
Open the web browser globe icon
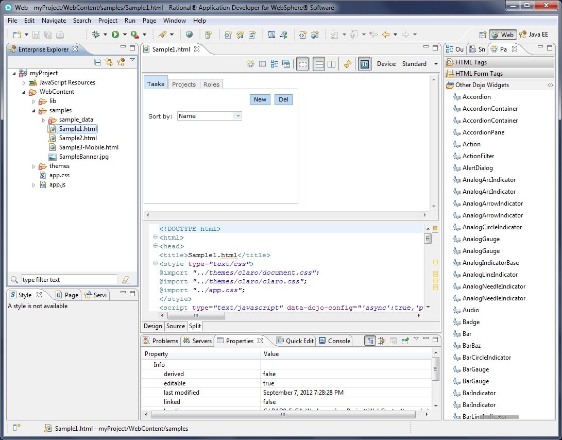(189, 35)
